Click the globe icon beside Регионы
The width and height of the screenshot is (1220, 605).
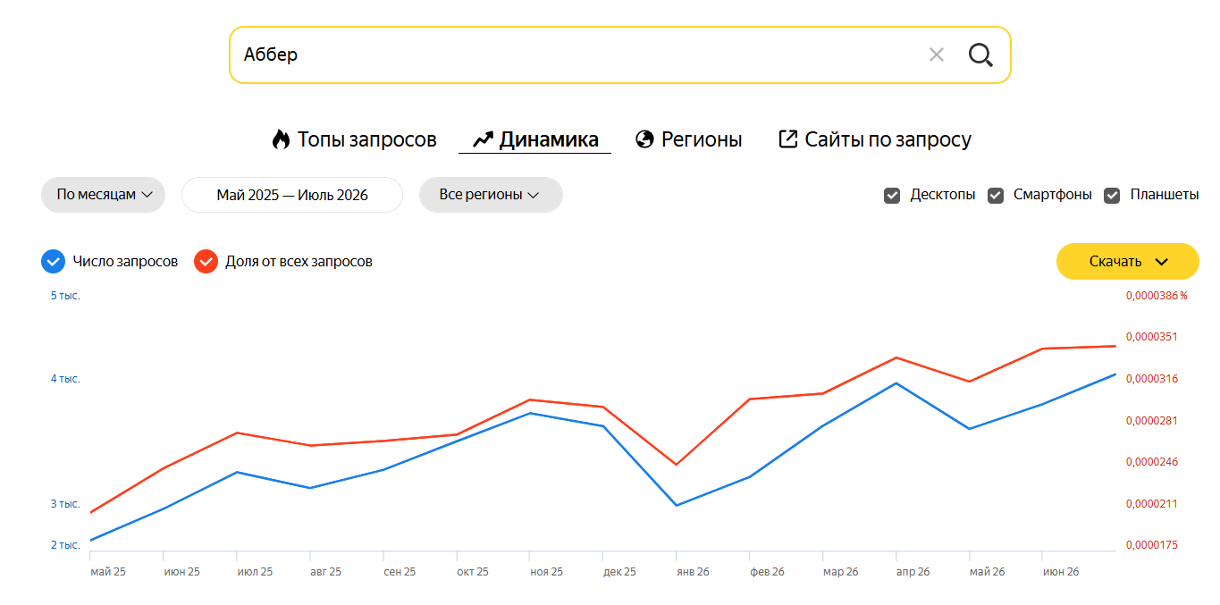[x=644, y=139]
